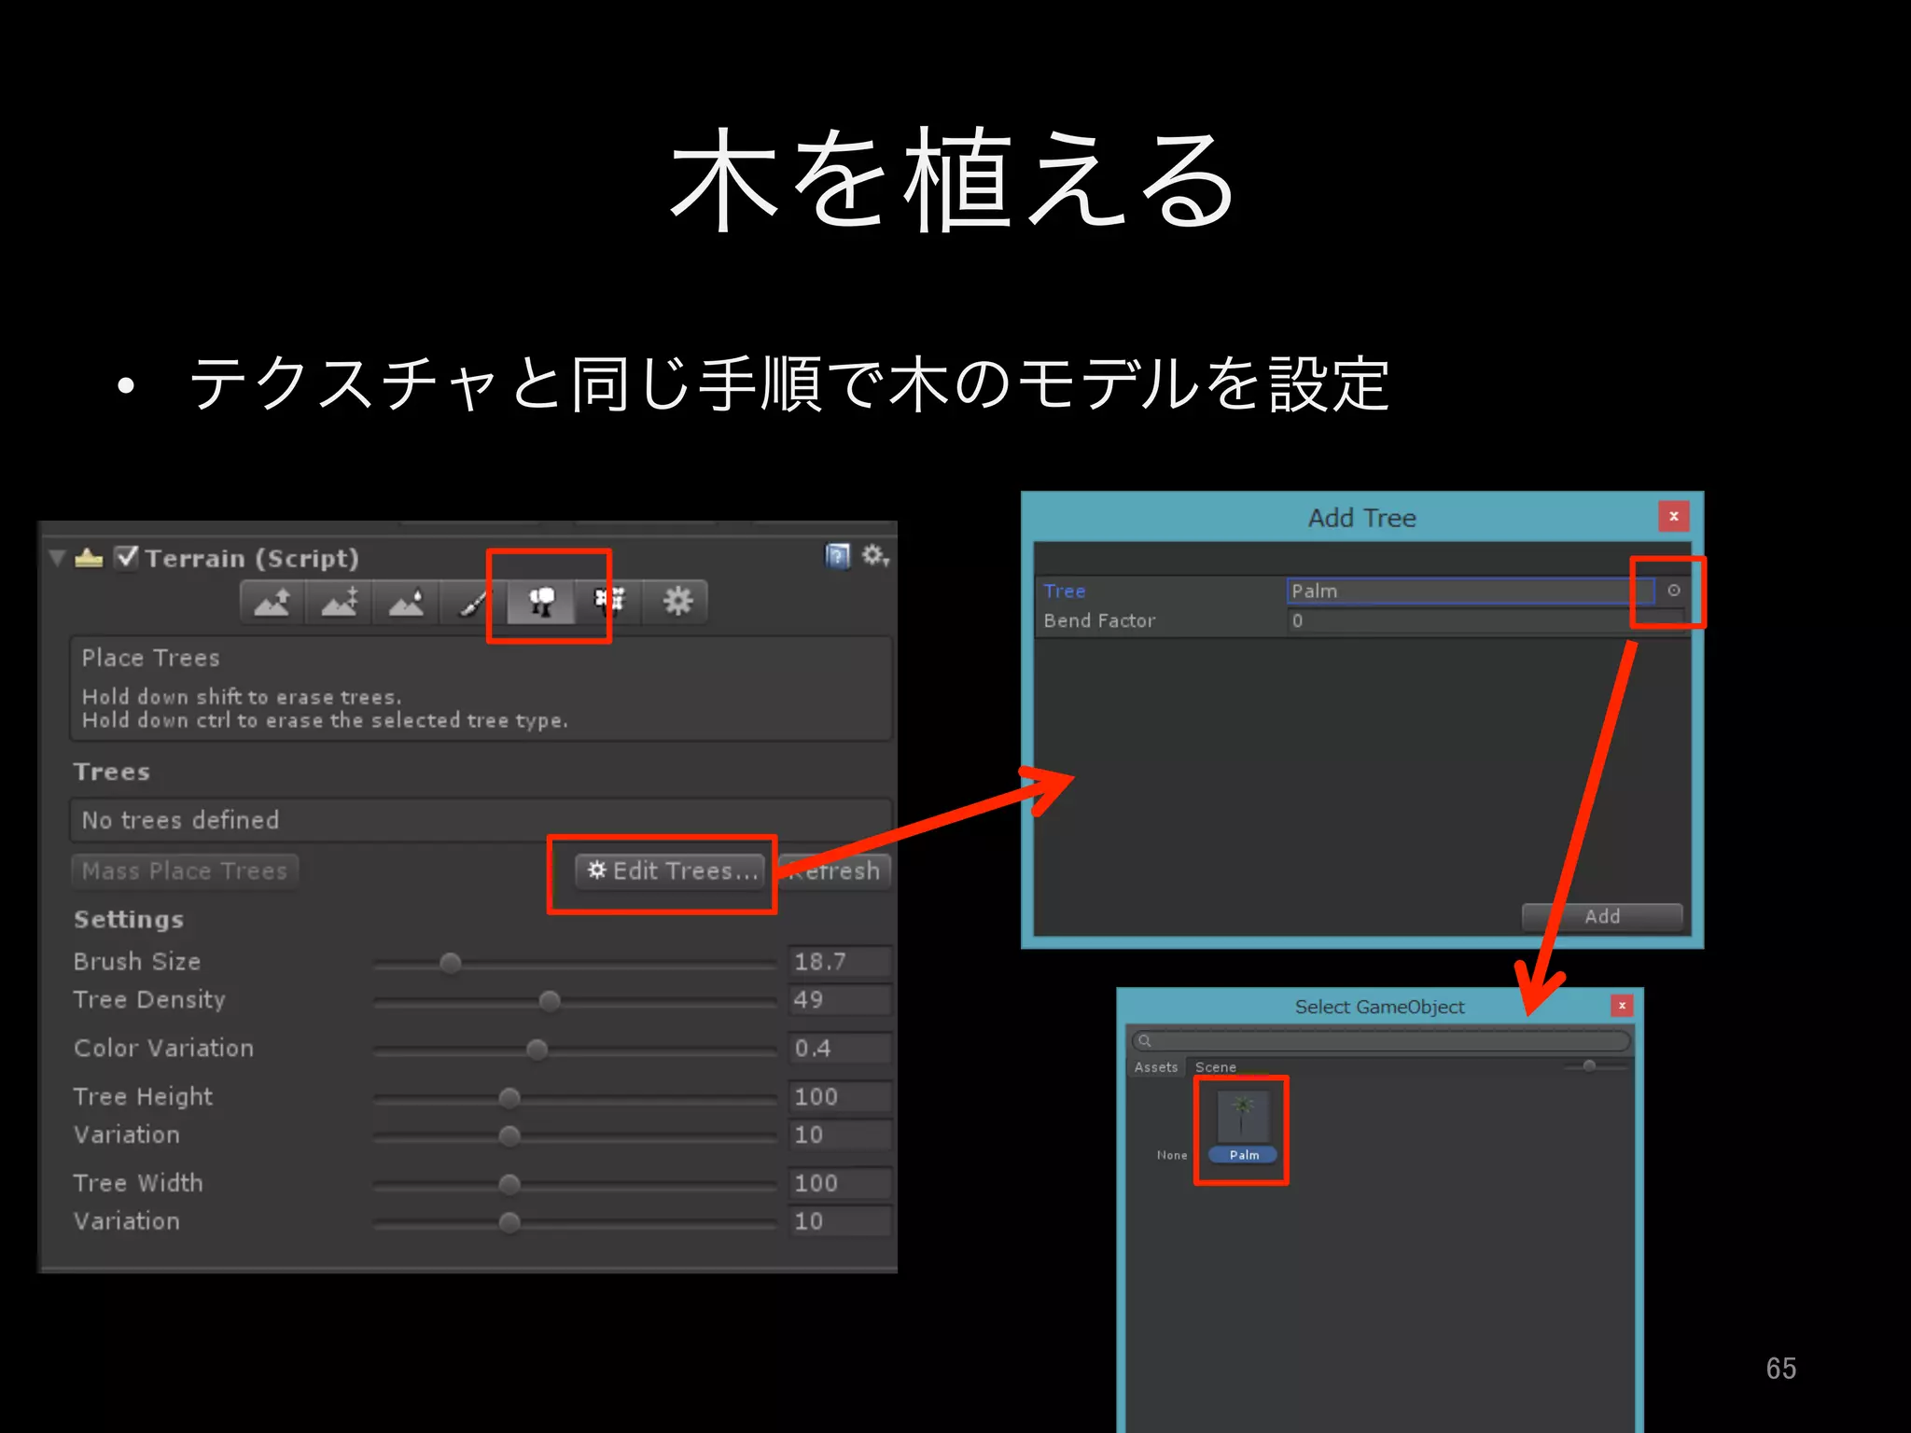Click the object picker circle next to Palm
The width and height of the screenshot is (1911, 1433).
pyautogui.click(x=1673, y=591)
